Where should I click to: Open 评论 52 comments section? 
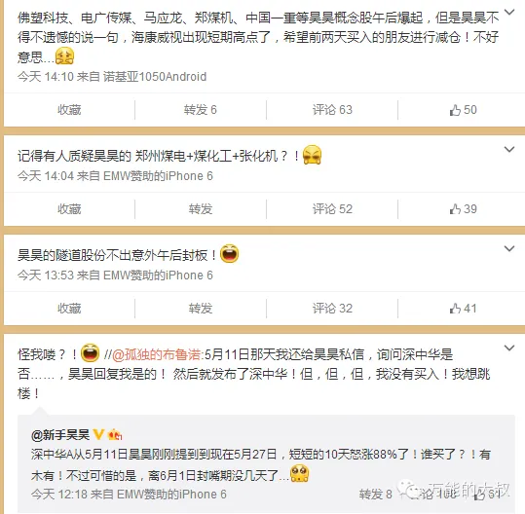click(332, 209)
